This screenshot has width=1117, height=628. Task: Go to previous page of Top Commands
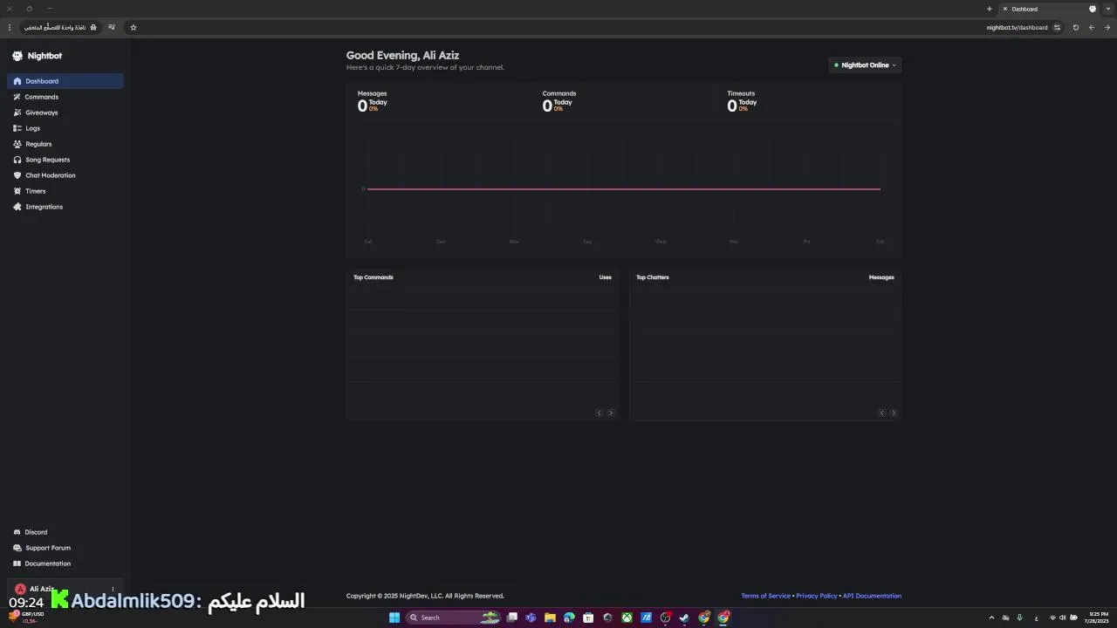click(600, 413)
